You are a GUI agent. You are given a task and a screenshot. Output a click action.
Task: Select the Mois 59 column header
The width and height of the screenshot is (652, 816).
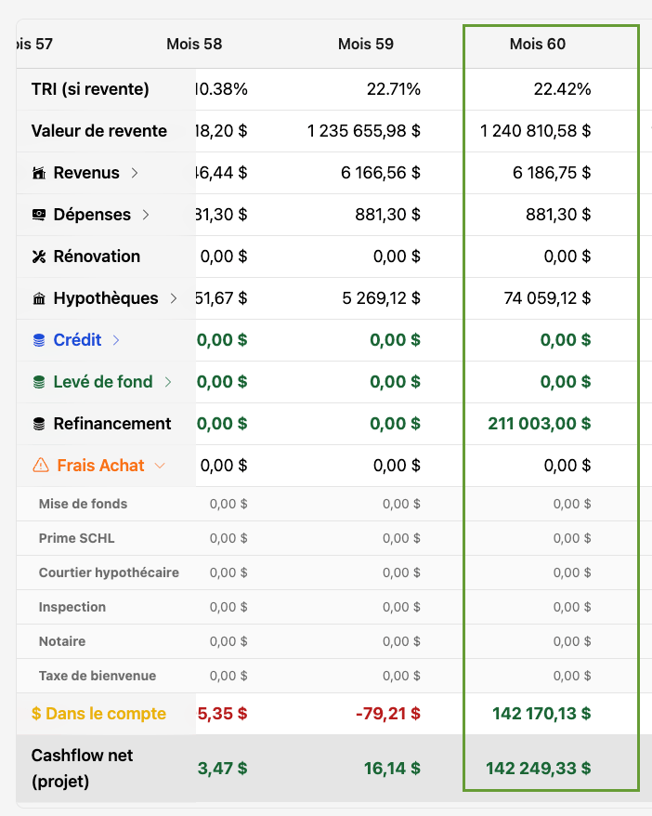point(366,44)
